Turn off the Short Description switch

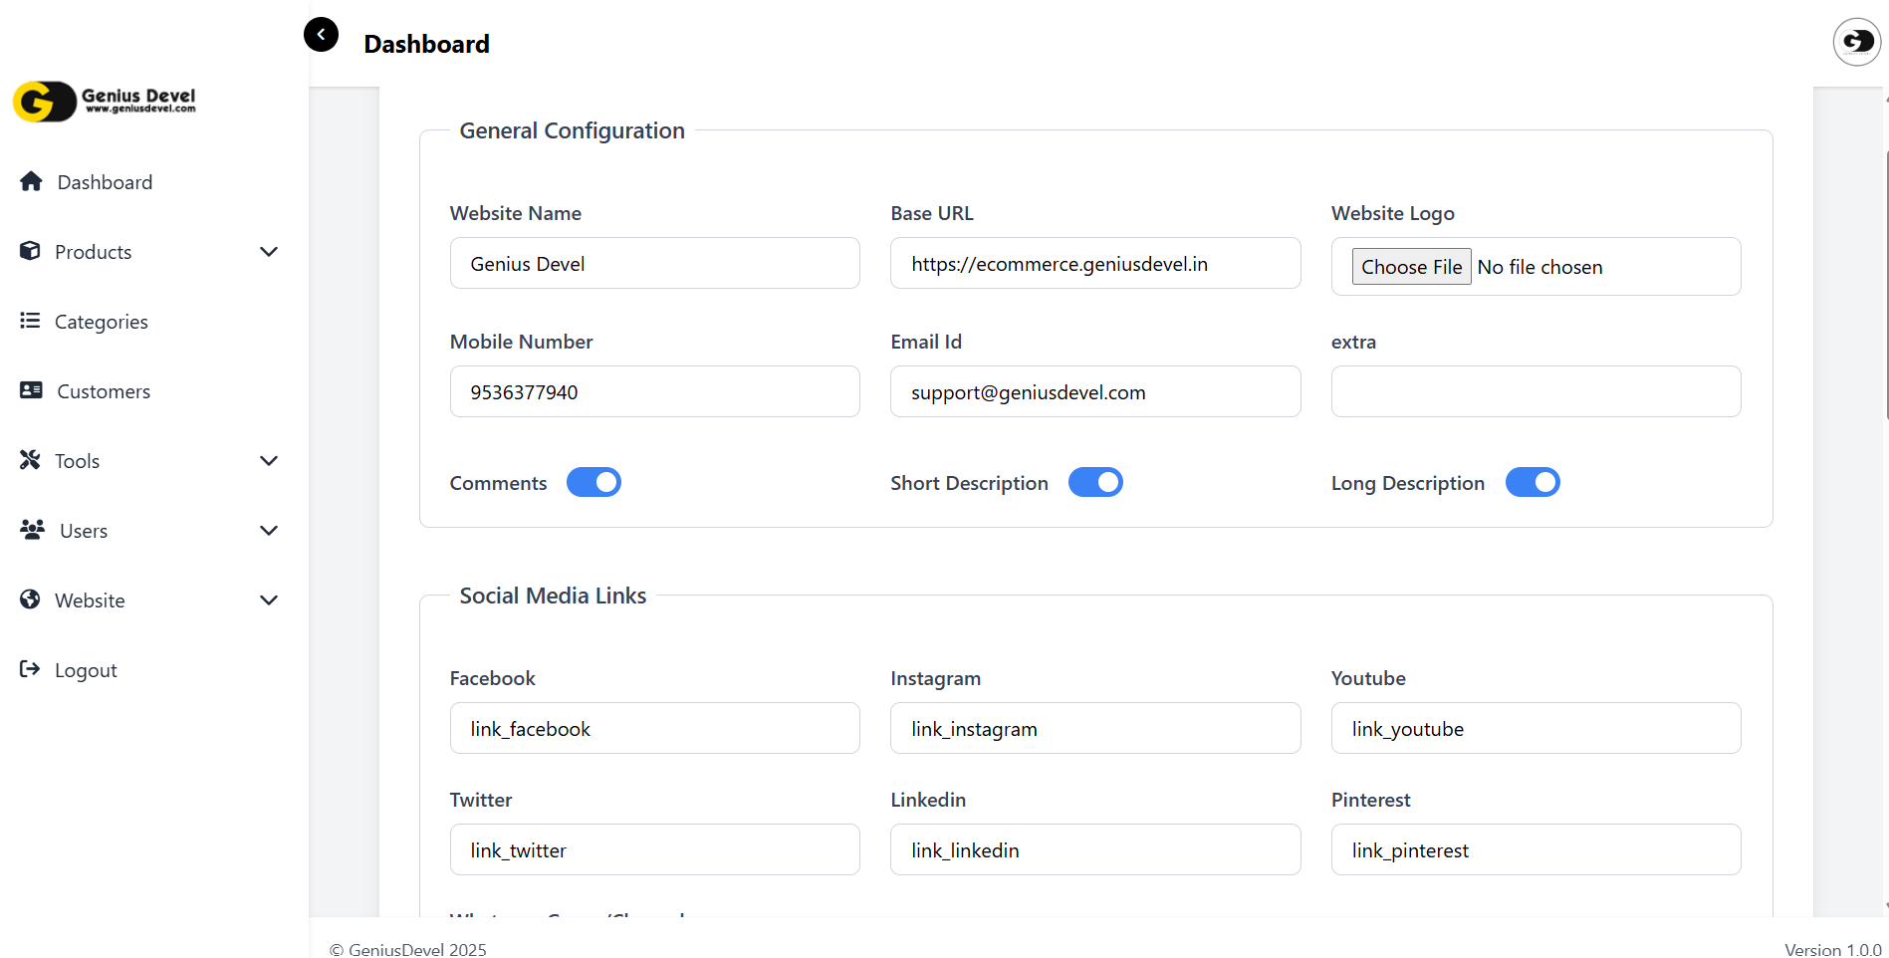point(1095,483)
